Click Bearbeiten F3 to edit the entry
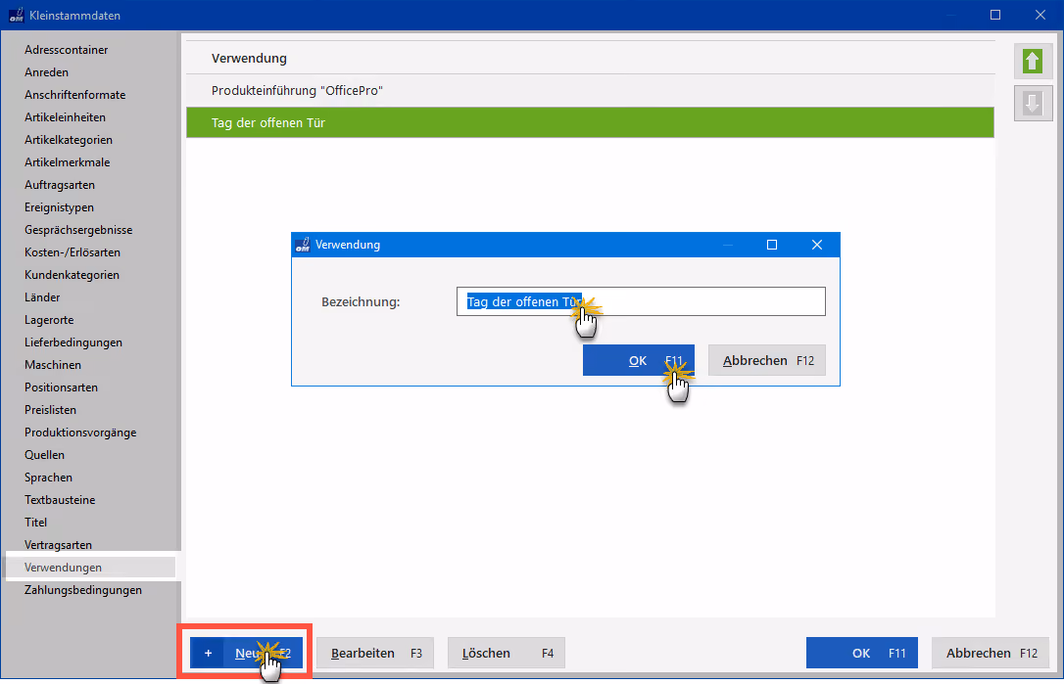 (x=375, y=653)
